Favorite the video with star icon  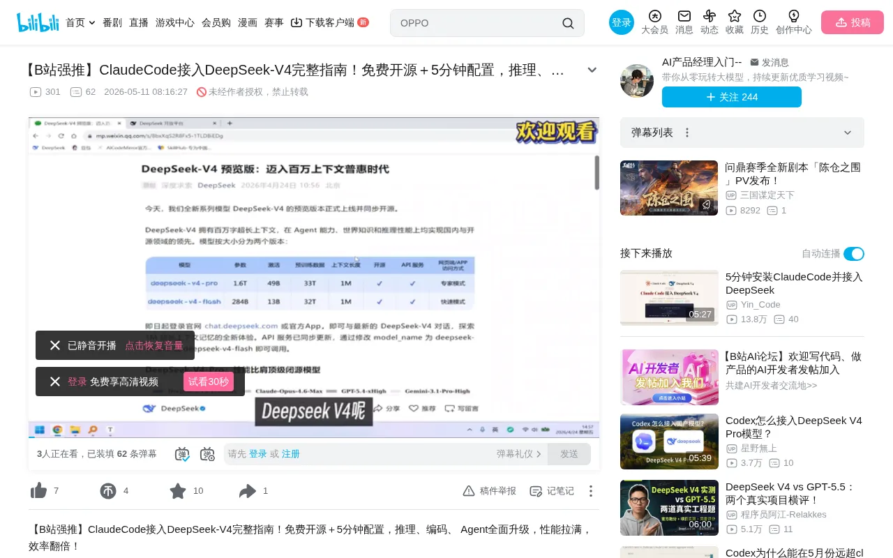click(x=178, y=491)
